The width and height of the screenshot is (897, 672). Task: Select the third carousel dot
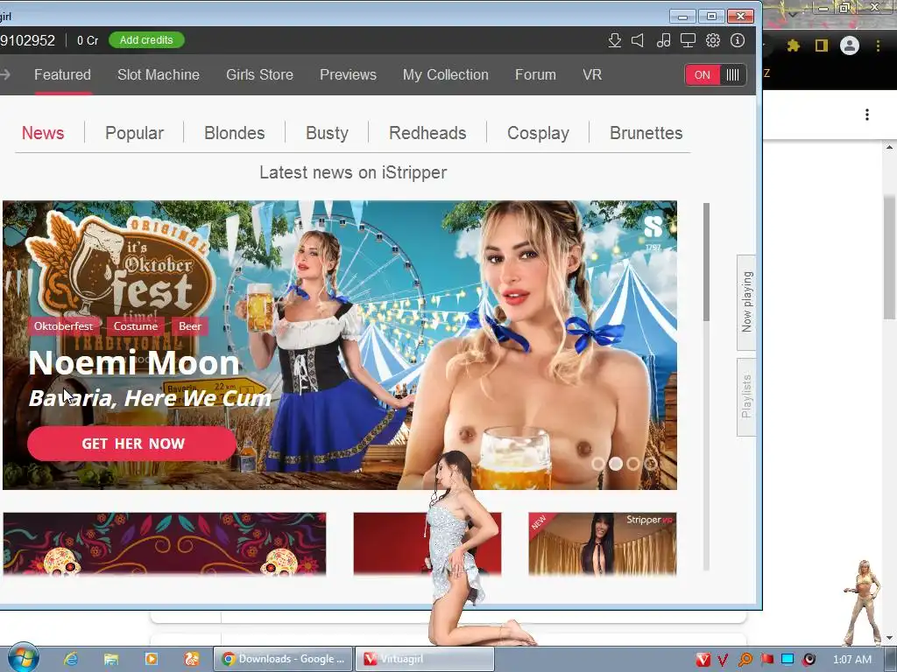[633, 464]
